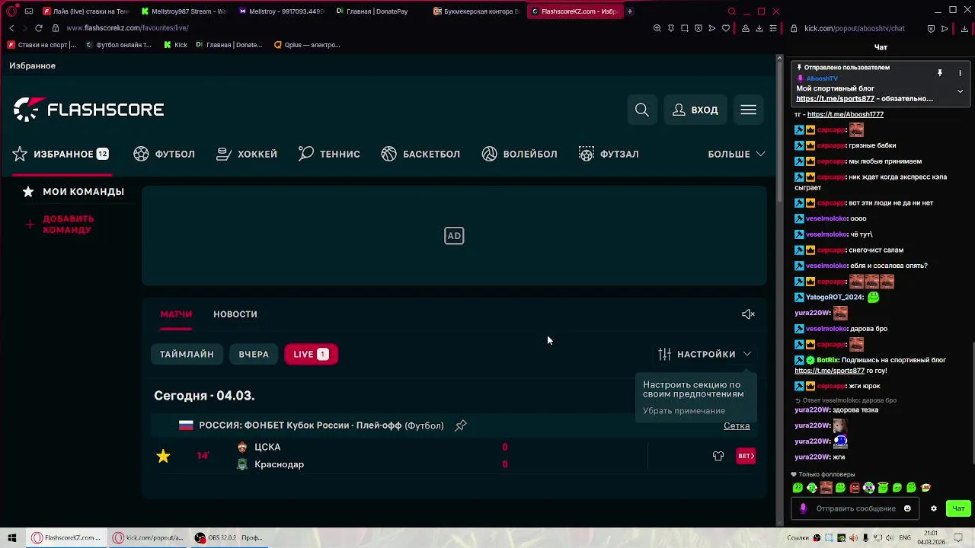Reload the page in the browser
Image resolution: width=975 pixels, height=548 pixels.
coord(39,28)
